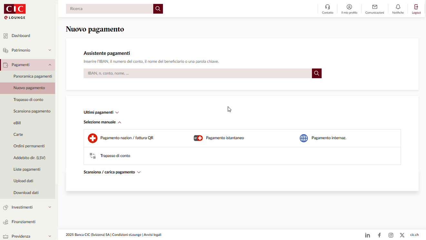Select the globe icon for Pagamento internaz.
The image size is (426, 240).
point(303,138)
